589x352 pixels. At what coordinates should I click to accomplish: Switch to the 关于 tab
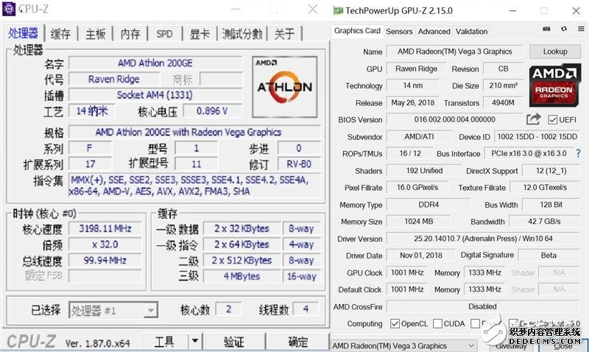tap(284, 34)
